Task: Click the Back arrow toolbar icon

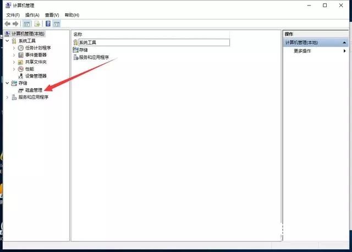Action: [x=7, y=24]
